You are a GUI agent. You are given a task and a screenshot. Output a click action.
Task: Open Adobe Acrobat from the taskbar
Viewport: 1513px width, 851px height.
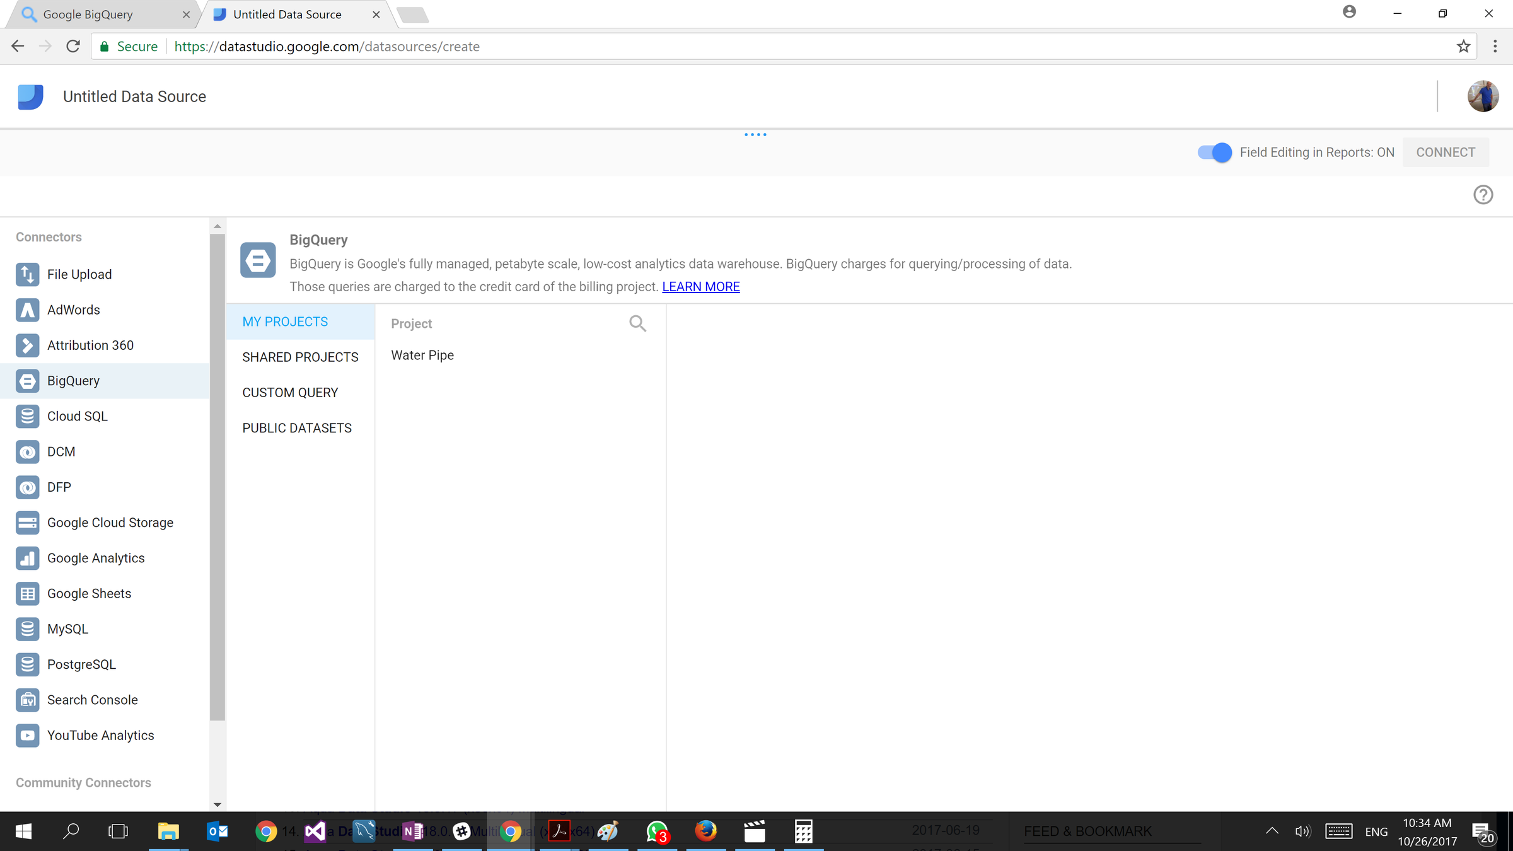tap(559, 831)
